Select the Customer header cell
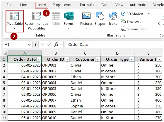164x122 pixels. (85, 59)
